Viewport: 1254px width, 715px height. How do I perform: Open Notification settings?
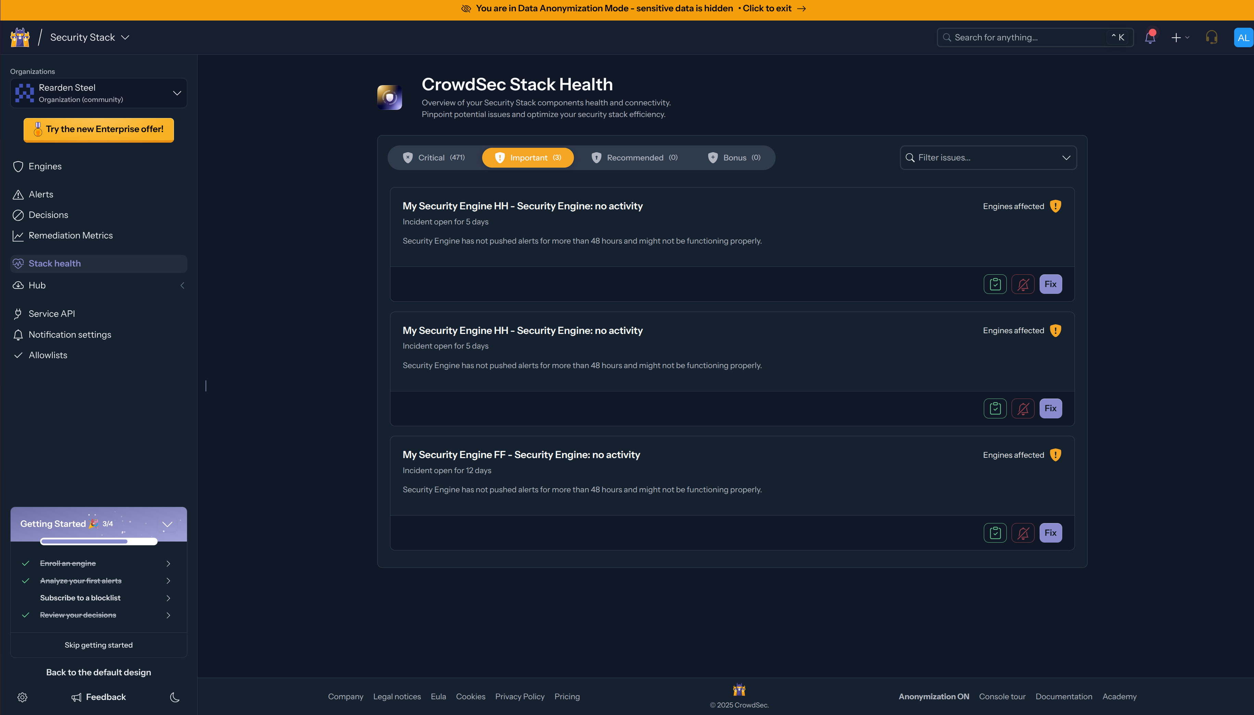(69, 335)
